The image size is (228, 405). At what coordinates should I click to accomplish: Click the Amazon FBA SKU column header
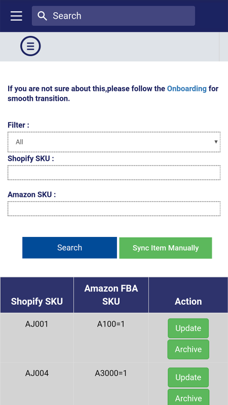tap(111, 295)
